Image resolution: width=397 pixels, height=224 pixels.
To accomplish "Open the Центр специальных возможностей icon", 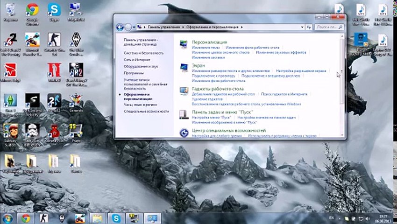I will (x=184, y=133).
